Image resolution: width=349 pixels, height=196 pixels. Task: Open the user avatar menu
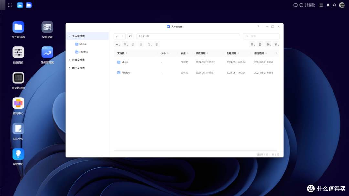click(x=342, y=5)
